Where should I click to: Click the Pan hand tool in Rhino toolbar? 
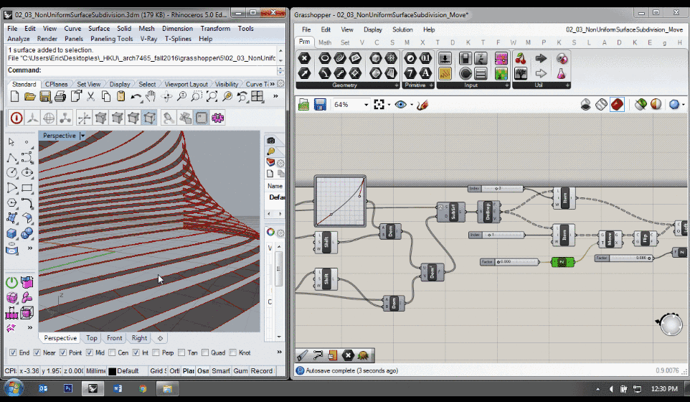151,96
